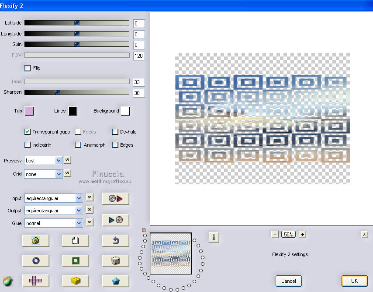Viewport: 373px width, 292px height.
Task: Zoom in with the plus button
Action: (302, 235)
